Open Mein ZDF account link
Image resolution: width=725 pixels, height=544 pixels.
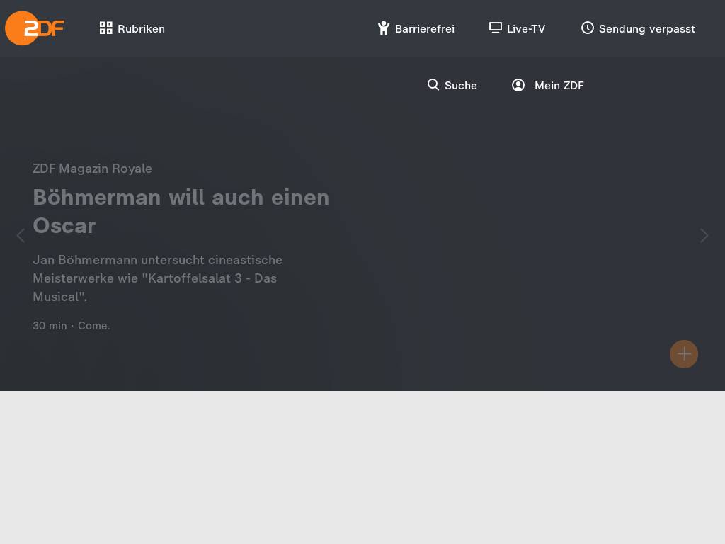coord(548,85)
